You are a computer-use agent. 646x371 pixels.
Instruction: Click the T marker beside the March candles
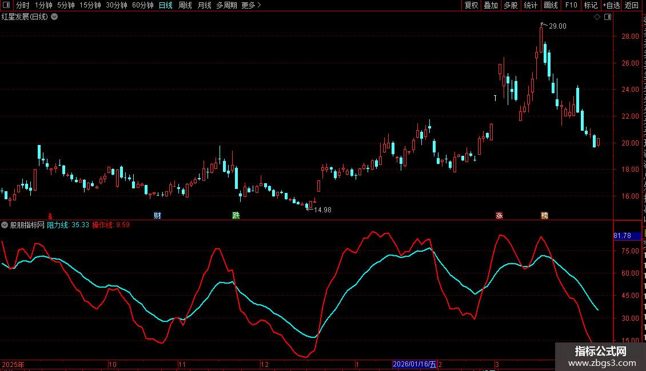coord(495,98)
